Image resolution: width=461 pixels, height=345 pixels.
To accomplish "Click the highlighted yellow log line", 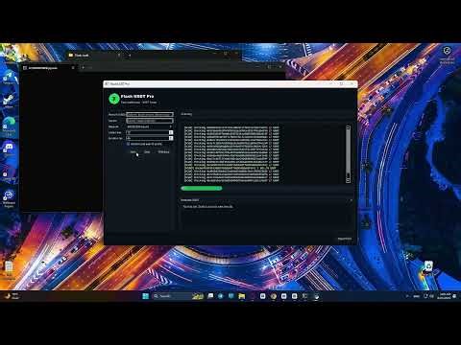I will tap(230, 168).
